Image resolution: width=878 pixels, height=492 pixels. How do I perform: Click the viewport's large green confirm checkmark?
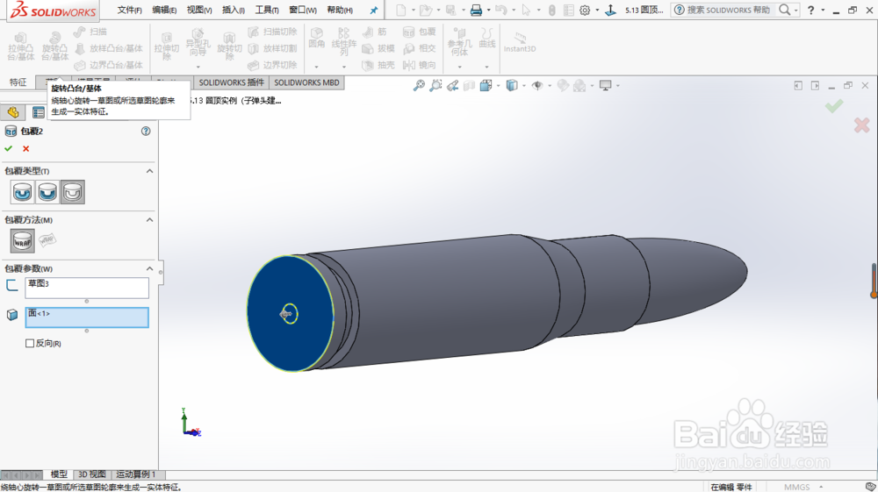click(834, 105)
